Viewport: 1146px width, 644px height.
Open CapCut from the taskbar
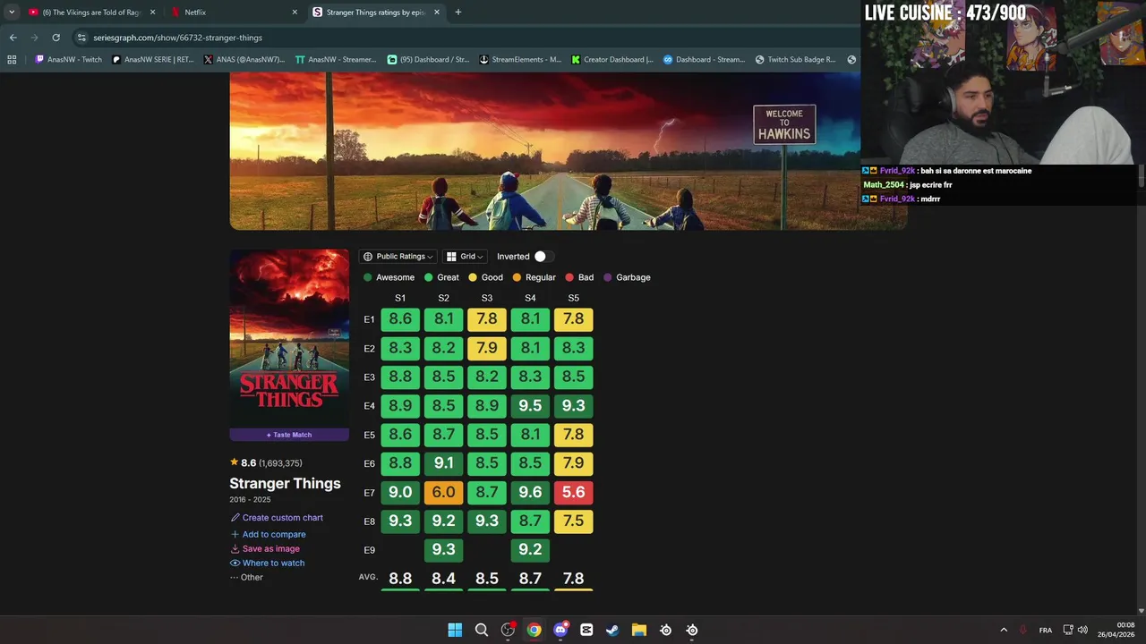click(586, 630)
